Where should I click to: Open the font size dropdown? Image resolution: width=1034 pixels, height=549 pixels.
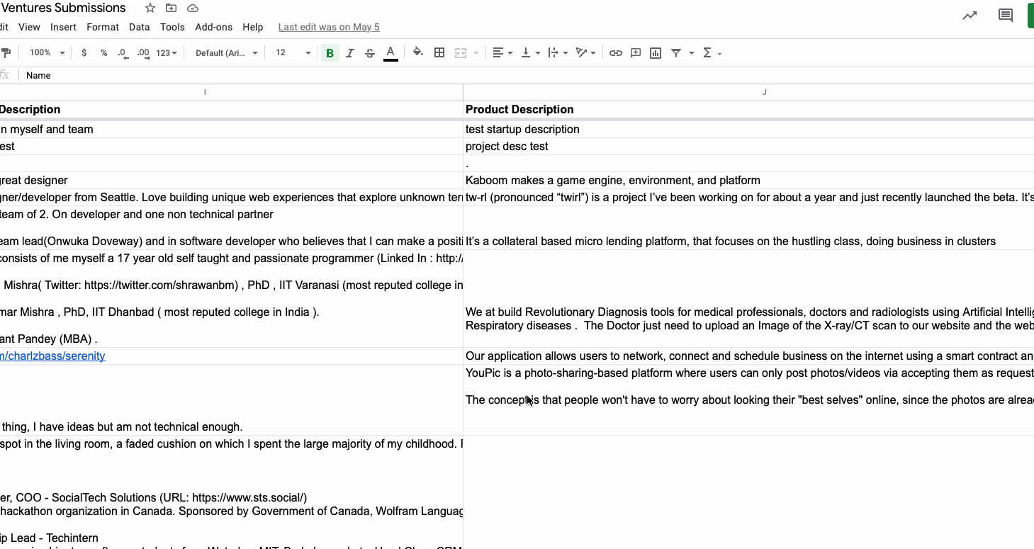click(293, 53)
